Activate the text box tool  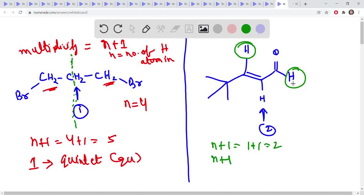pos(189,29)
